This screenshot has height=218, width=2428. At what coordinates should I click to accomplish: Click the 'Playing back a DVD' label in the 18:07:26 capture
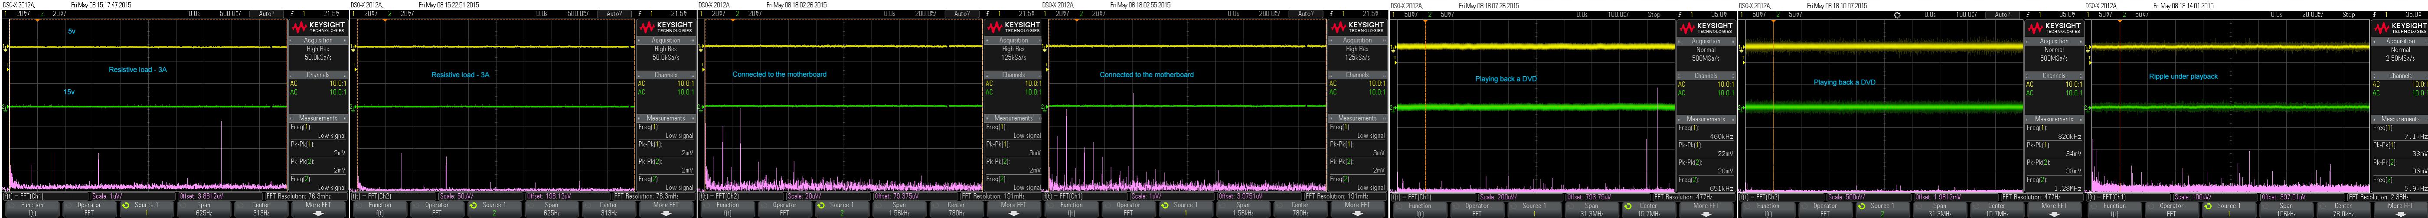pos(1505,79)
